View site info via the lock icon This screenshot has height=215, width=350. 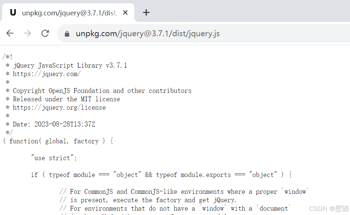(67, 34)
